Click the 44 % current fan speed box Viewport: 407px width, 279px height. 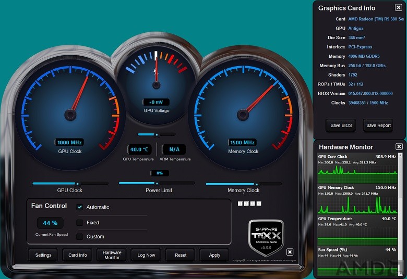pos(50,223)
